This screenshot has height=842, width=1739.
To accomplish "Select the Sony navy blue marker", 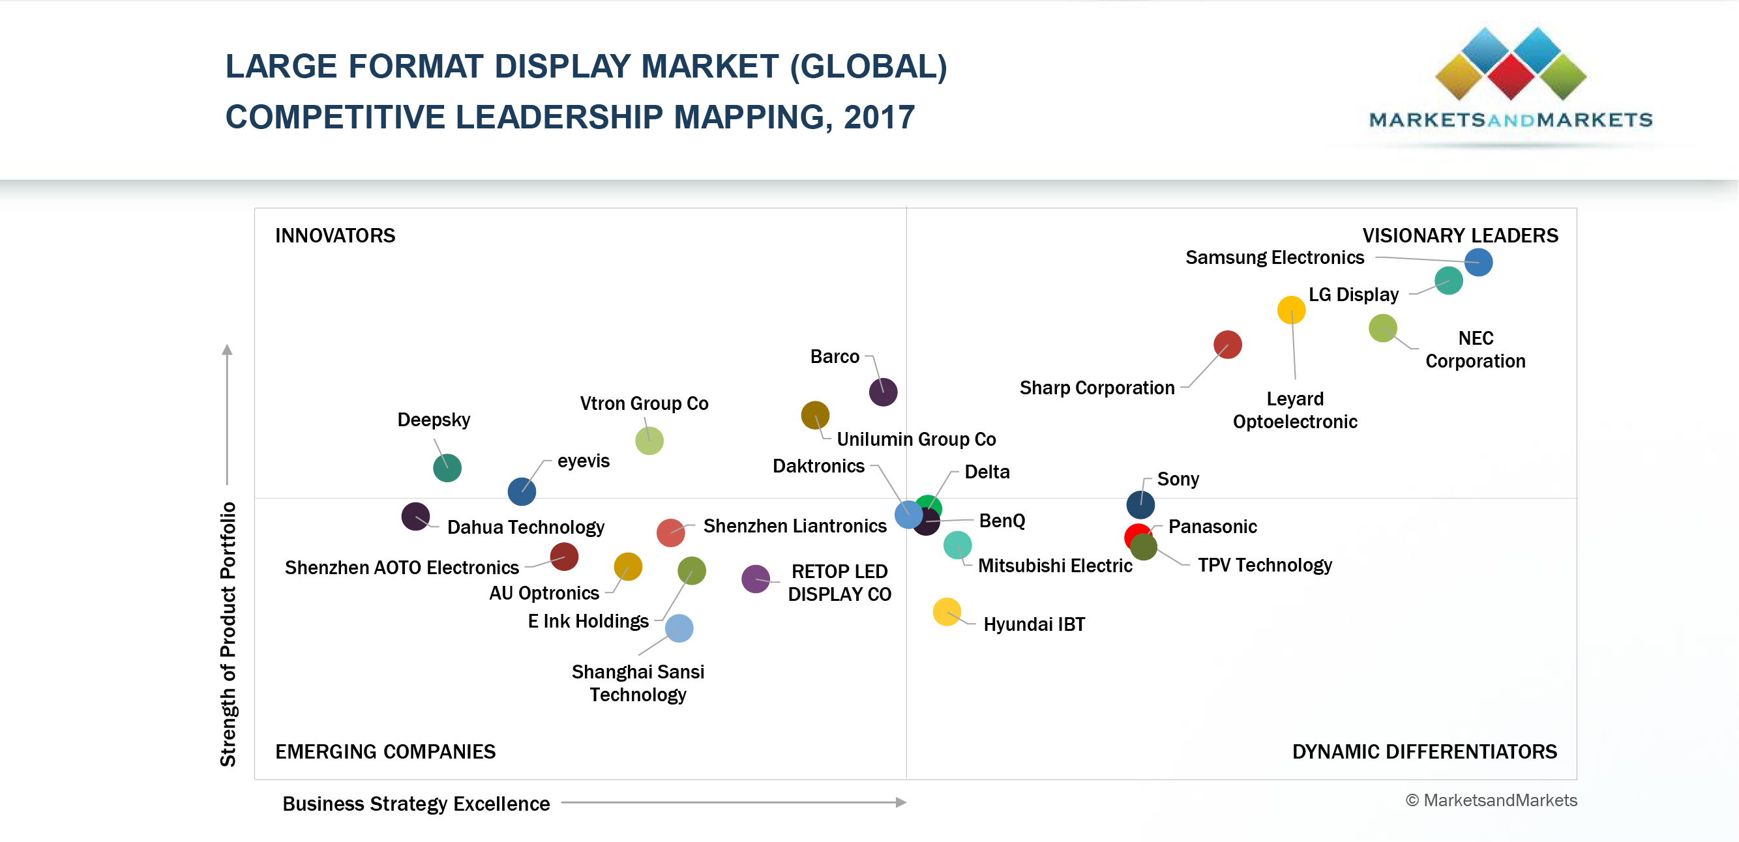I will (1140, 504).
